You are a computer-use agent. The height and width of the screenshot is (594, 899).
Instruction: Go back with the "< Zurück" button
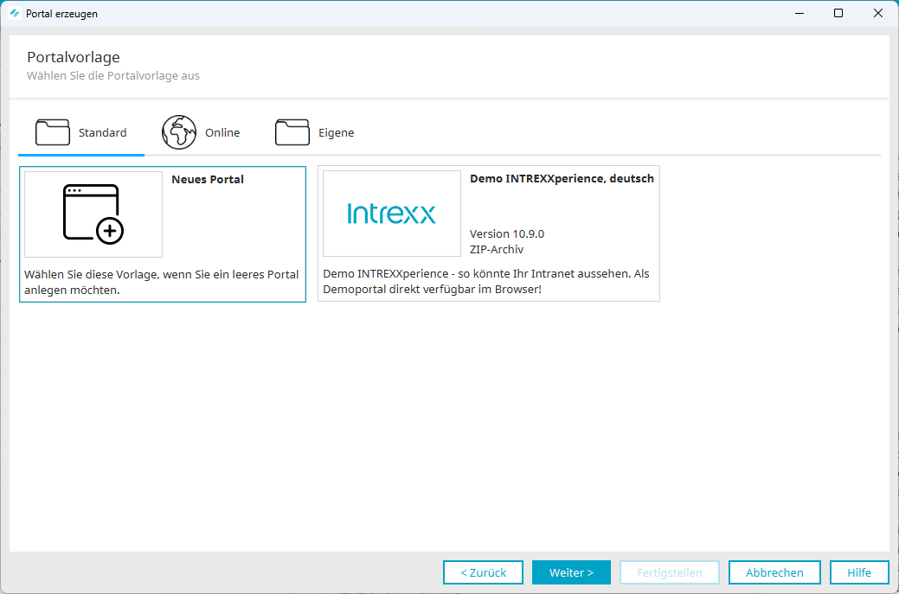[x=483, y=572]
